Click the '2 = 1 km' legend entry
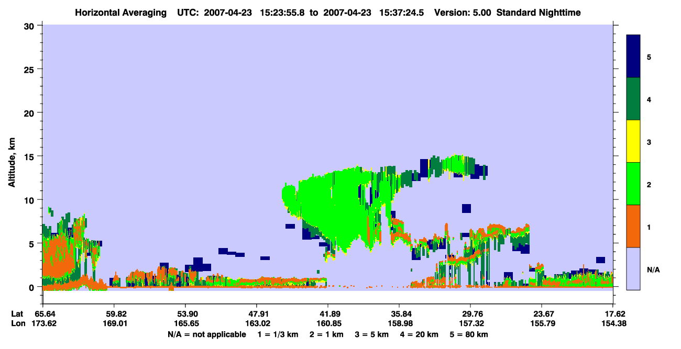 [326, 334]
